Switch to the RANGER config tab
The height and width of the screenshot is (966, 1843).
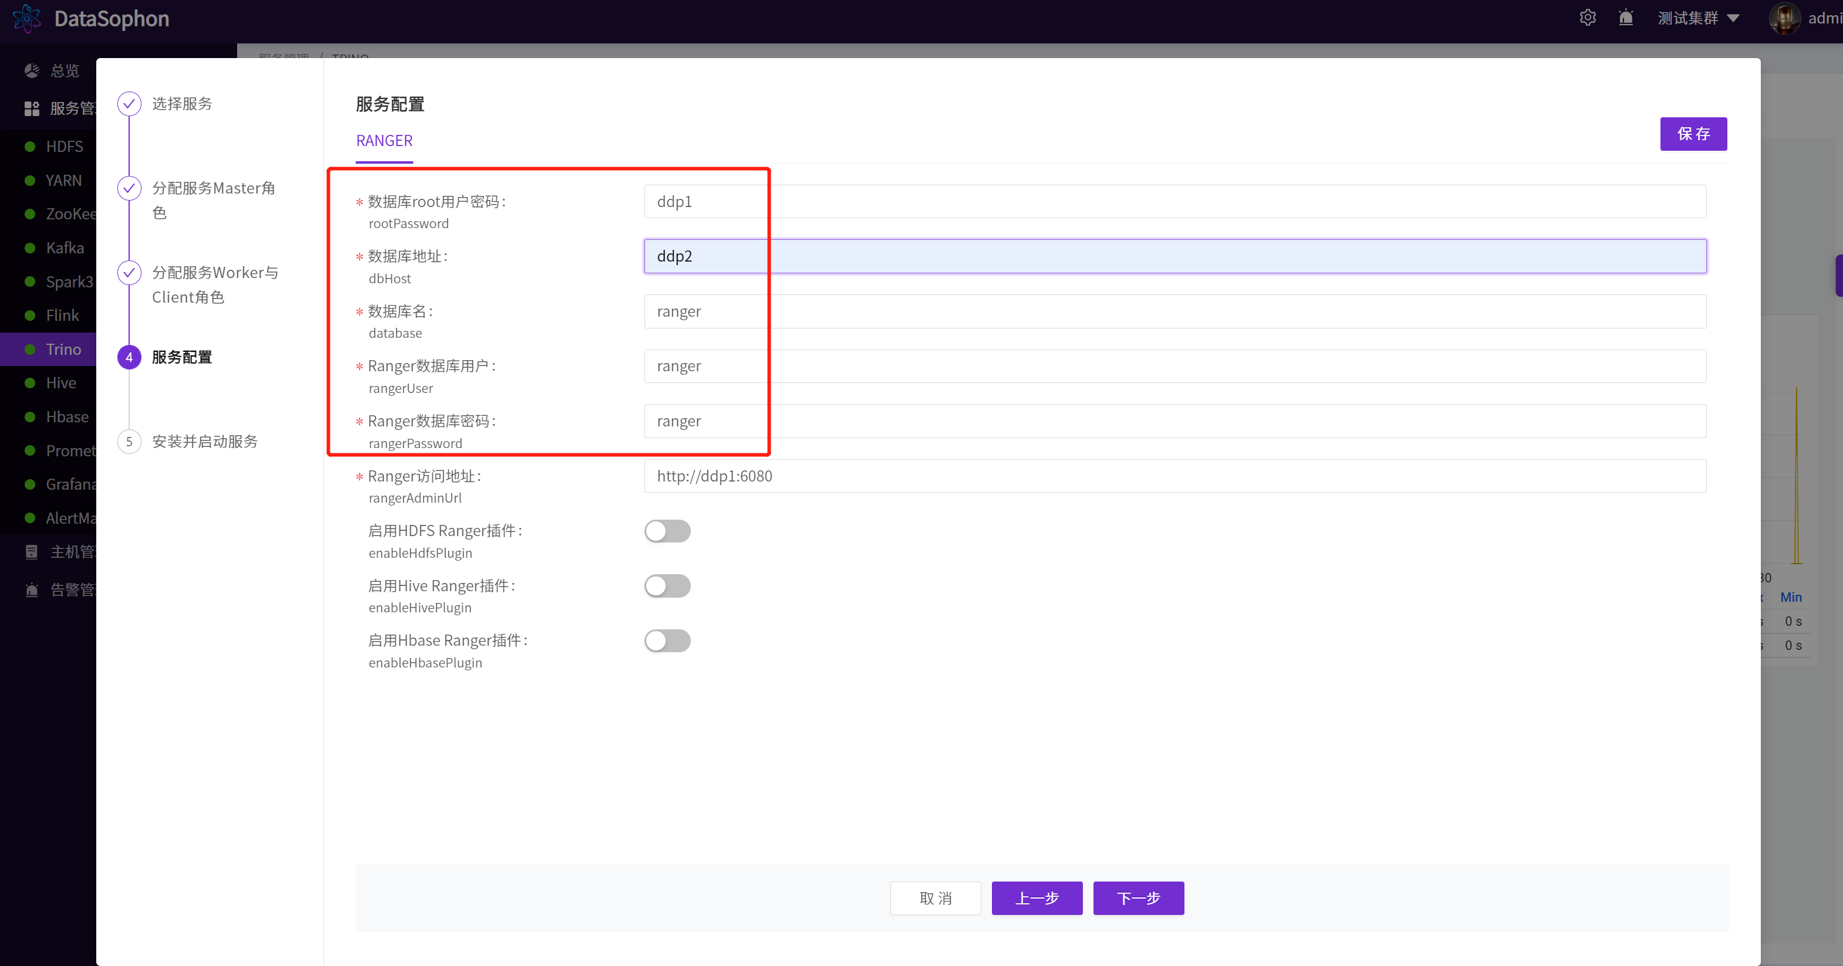384,141
